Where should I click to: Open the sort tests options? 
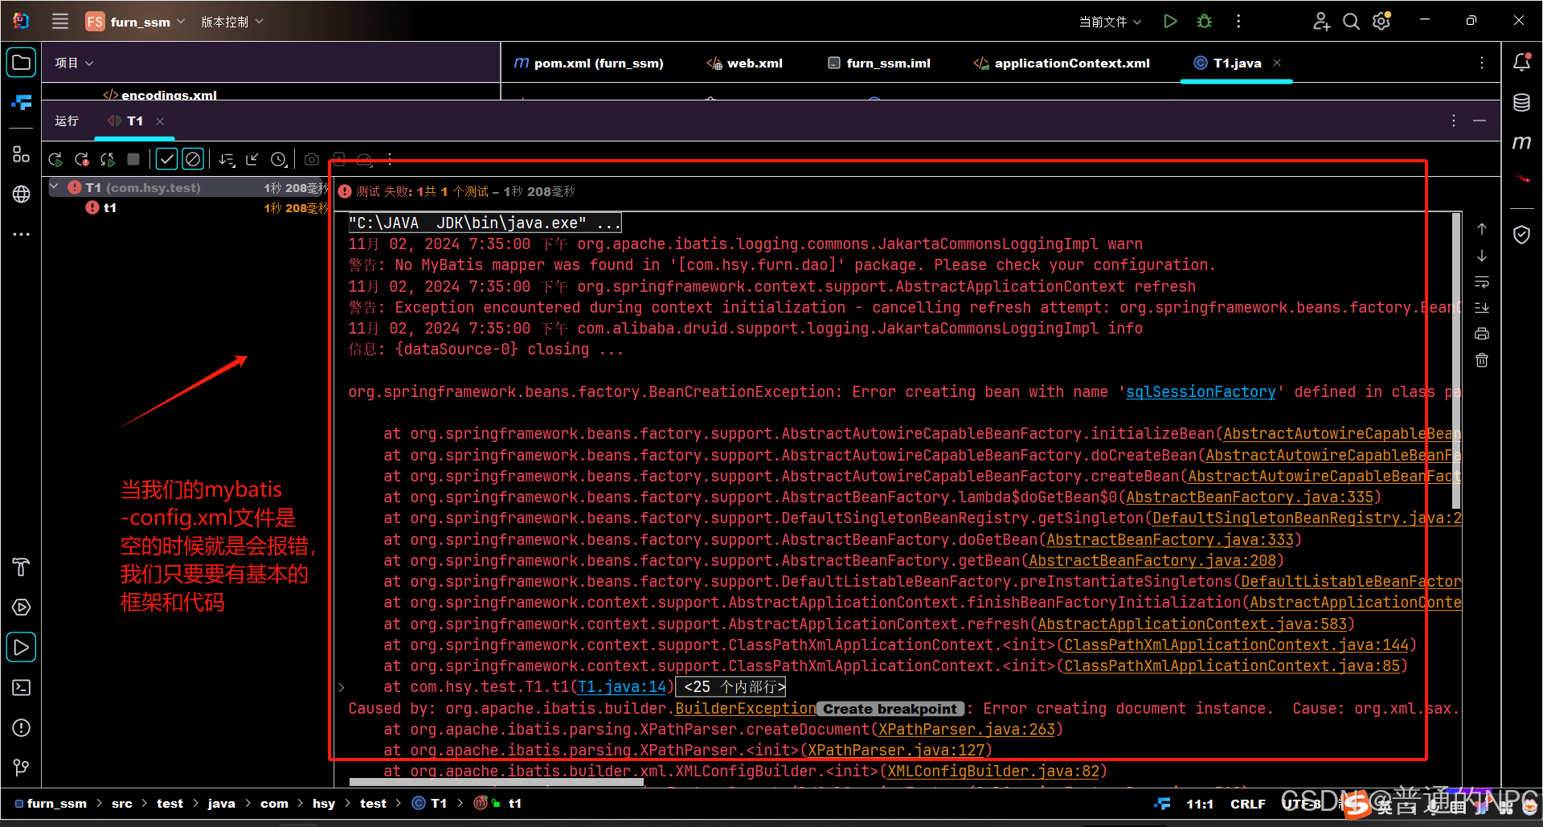pos(227,159)
